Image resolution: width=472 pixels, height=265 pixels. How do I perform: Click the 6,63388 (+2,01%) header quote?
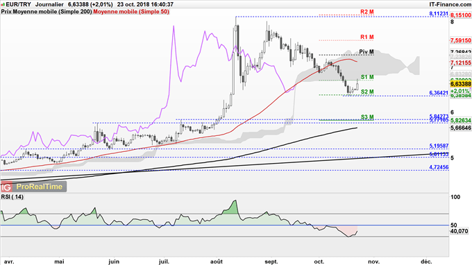(90, 5)
